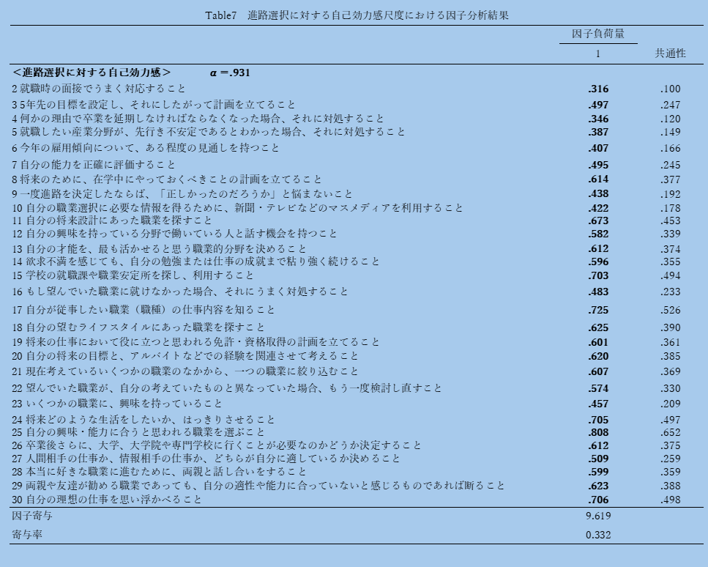Image resolution: width=708 pixels, height=567 pixels.
Task: Select communality value .652
Action: click(670, 432)
